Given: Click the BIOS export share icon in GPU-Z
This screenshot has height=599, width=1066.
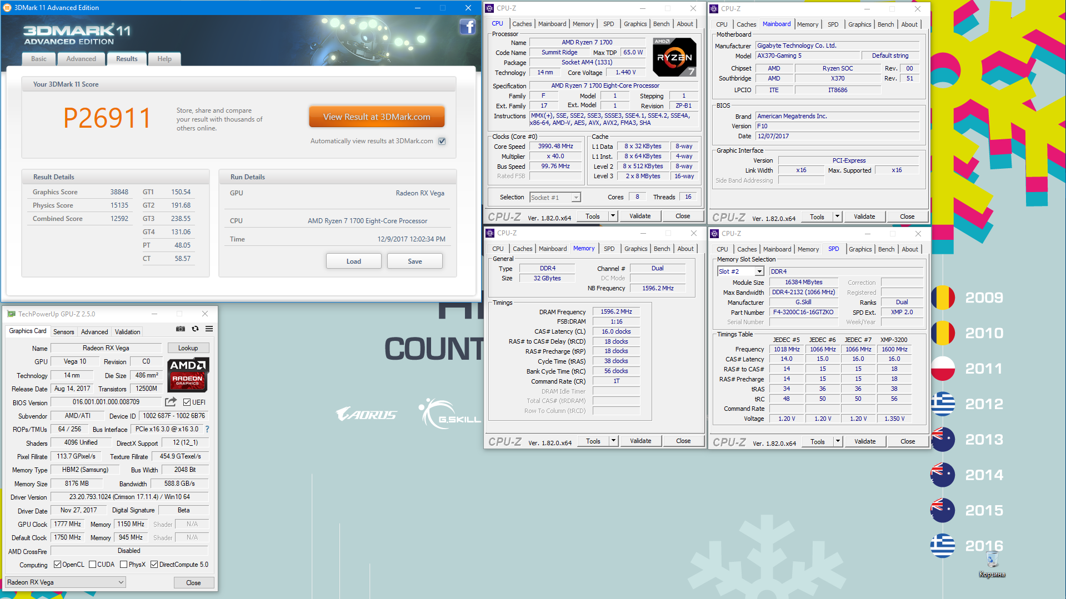Looking at the screenshot, I should 171,402.
